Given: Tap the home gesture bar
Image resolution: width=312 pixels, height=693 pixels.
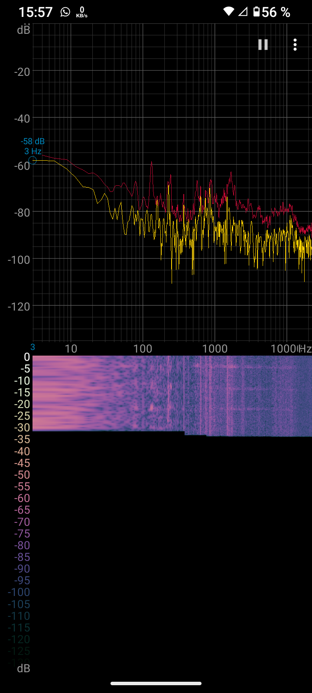Looking at the screenshot, I should (156, 683).
